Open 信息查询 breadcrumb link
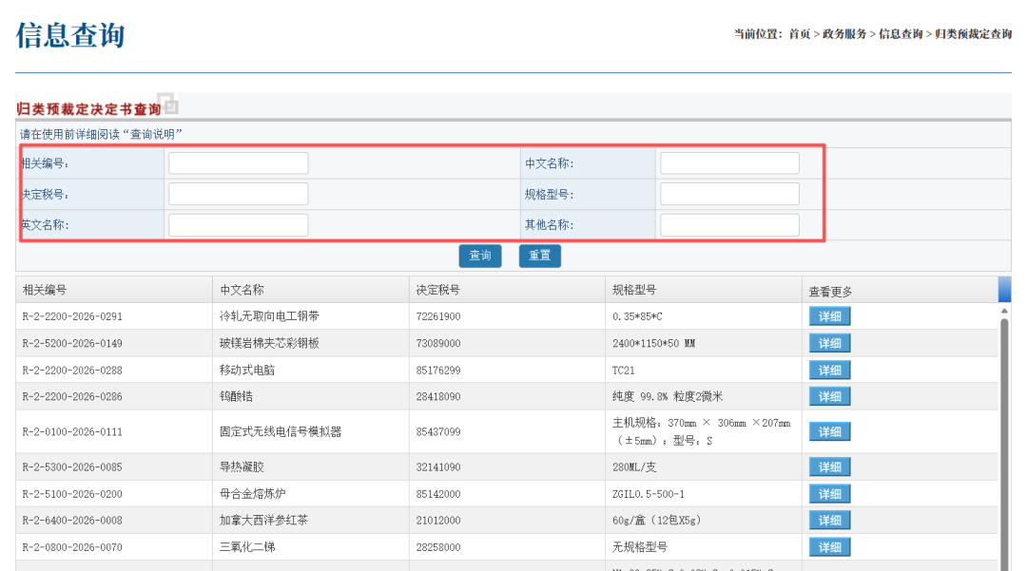Image resolution: width=1027 pixels, height=571 pixels. tap(901, 34)
